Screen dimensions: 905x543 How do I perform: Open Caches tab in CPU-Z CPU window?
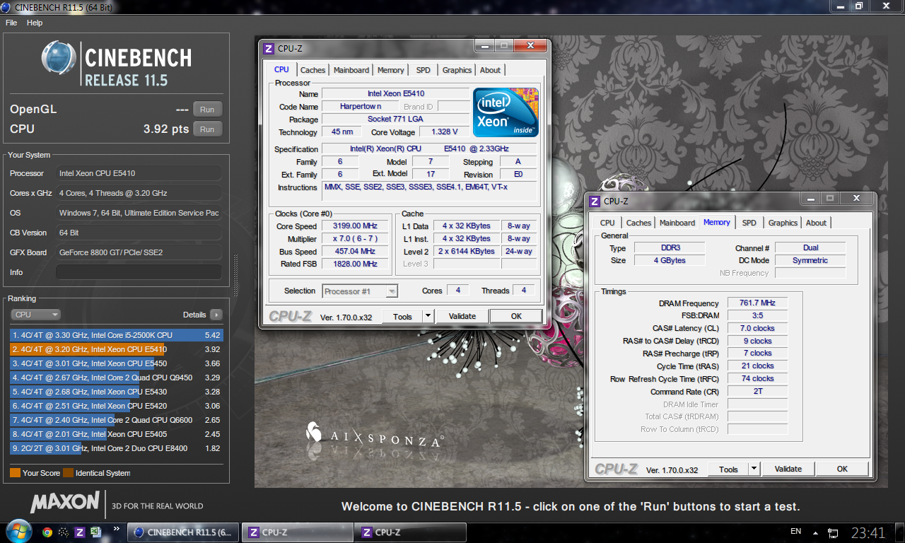click(313, 70)
